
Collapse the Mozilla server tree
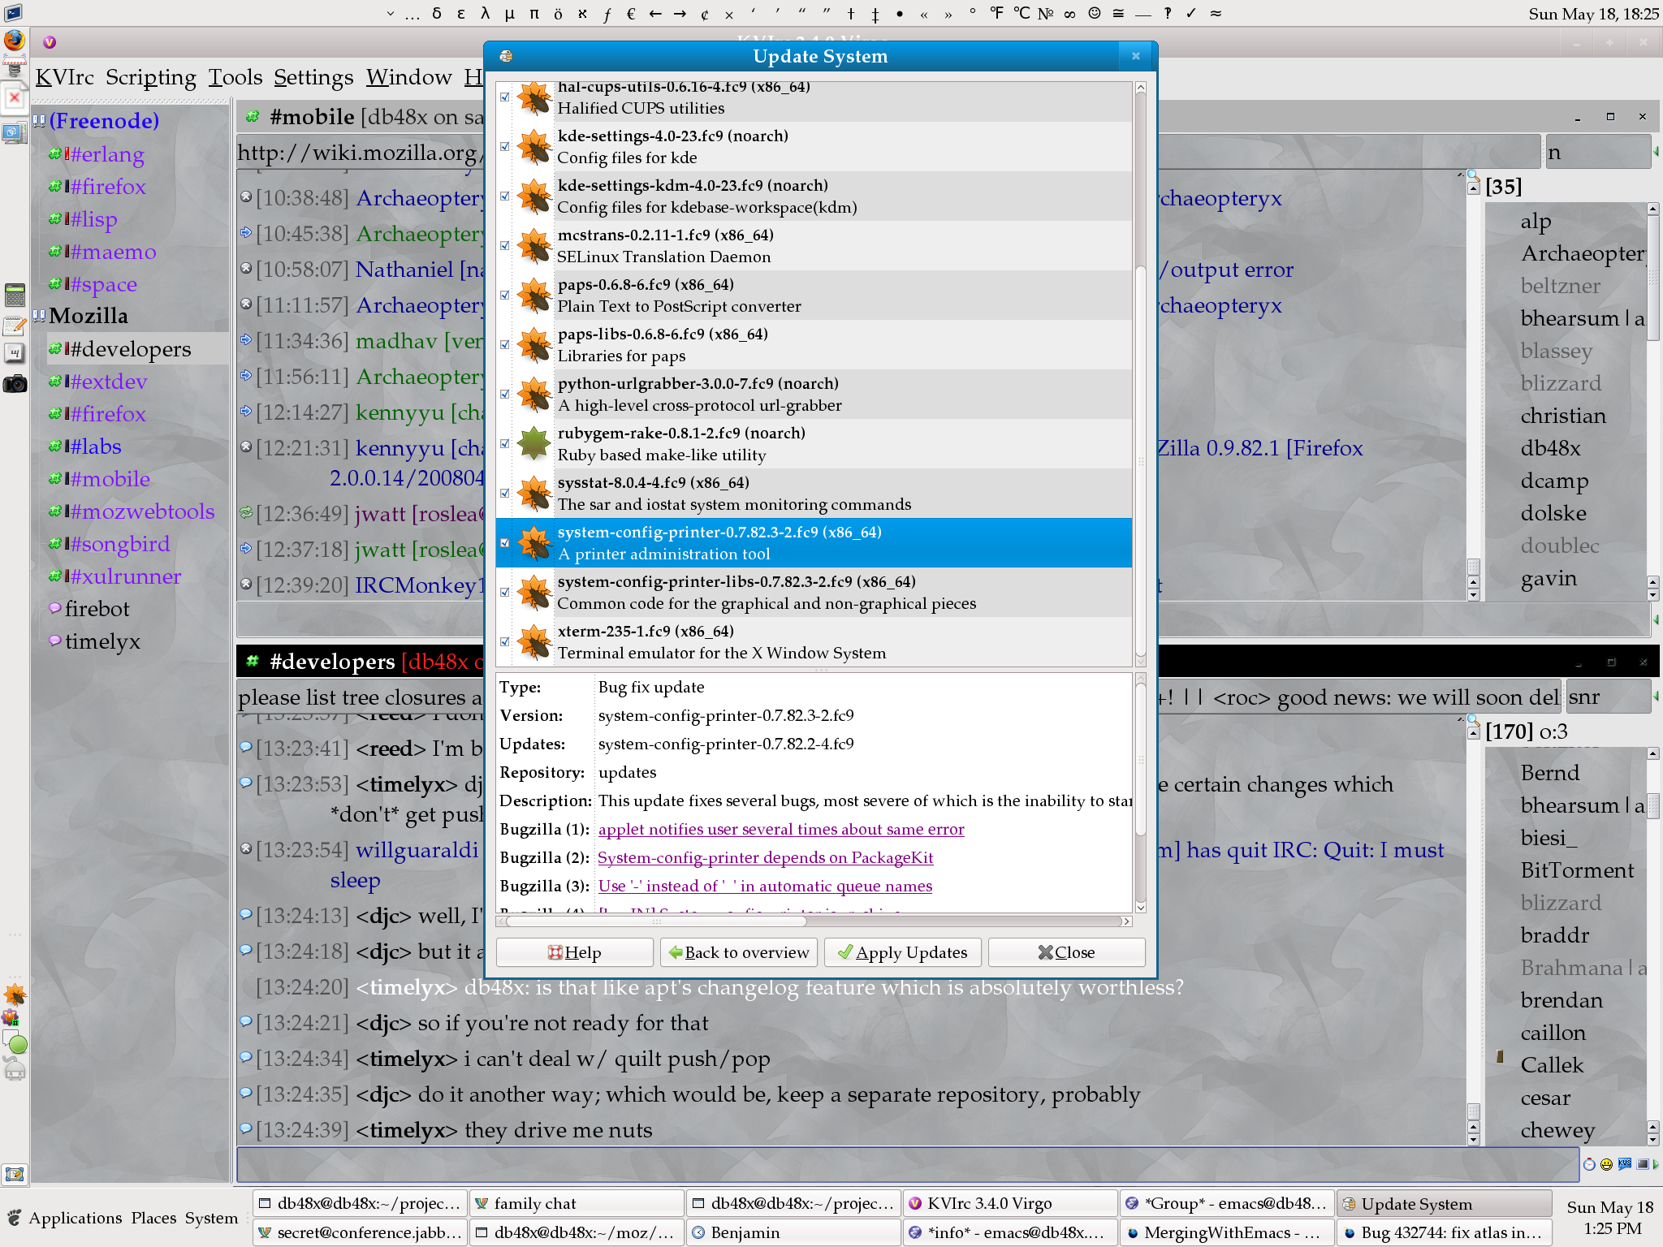coord(39,315)
